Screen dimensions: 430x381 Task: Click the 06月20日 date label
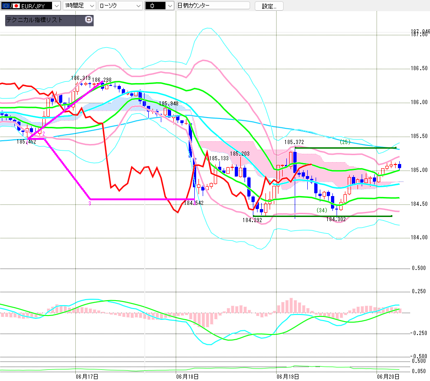388,377
